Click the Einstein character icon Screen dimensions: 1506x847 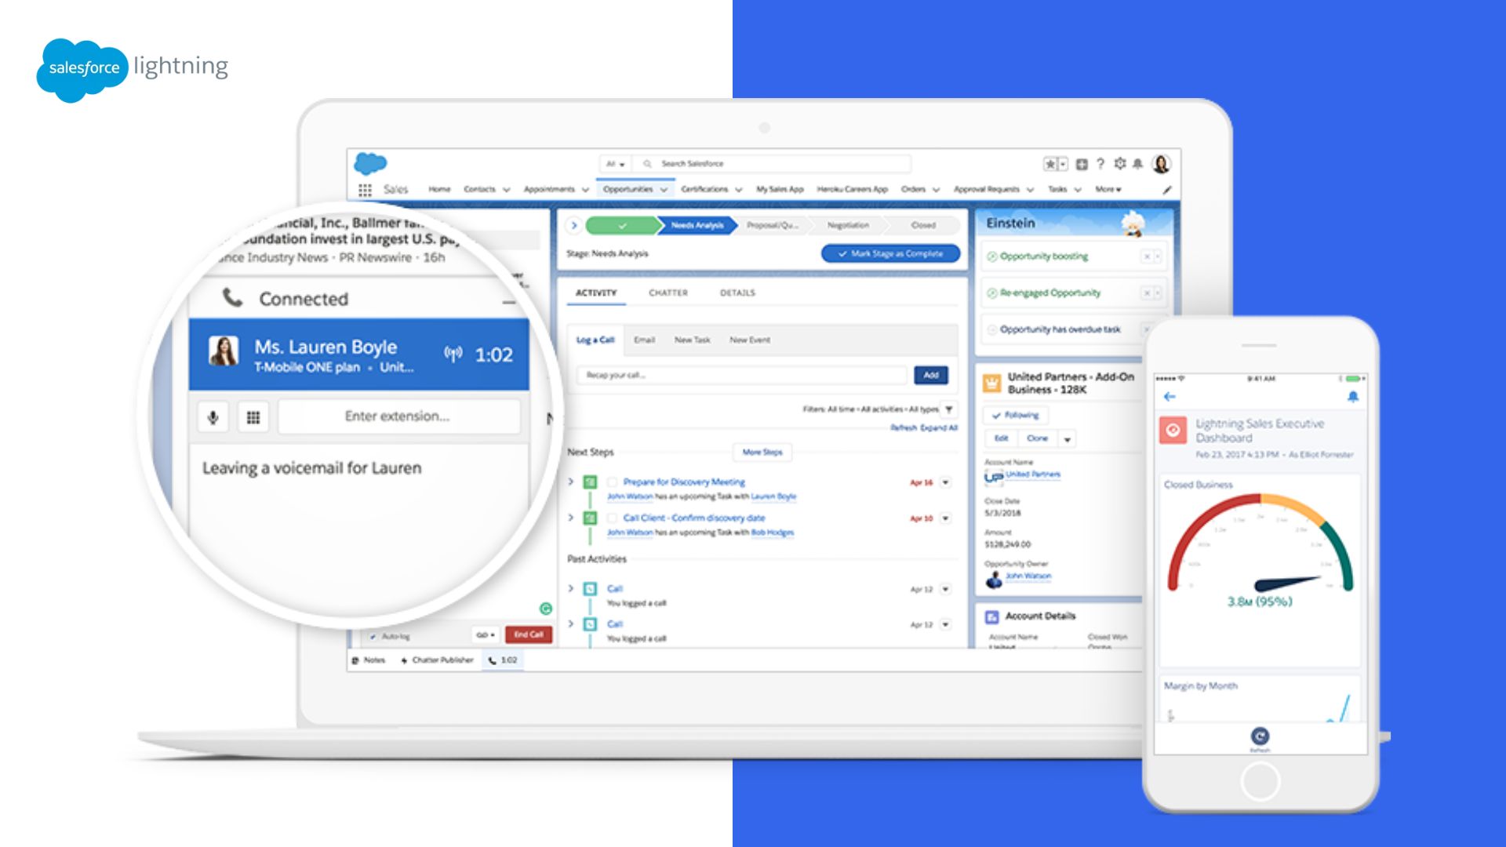(1133, 224)
